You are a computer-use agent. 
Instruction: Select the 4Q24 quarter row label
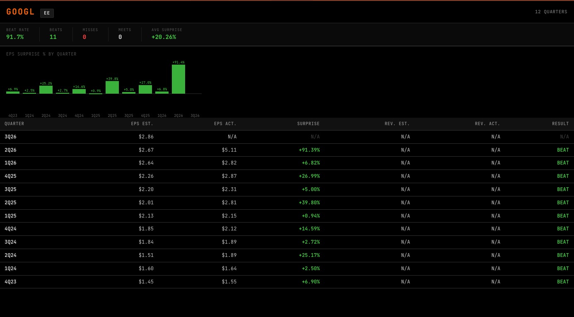coord(11,229)
